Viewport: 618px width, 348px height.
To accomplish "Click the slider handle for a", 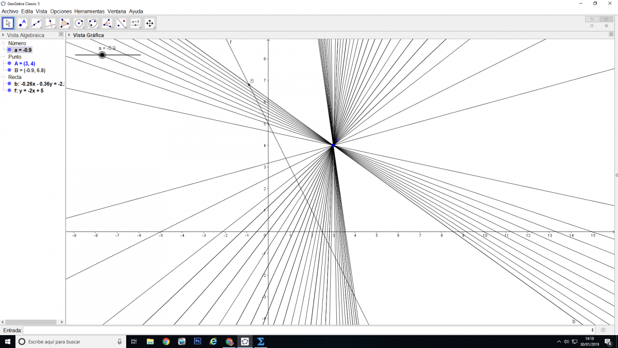I will 102,55.
